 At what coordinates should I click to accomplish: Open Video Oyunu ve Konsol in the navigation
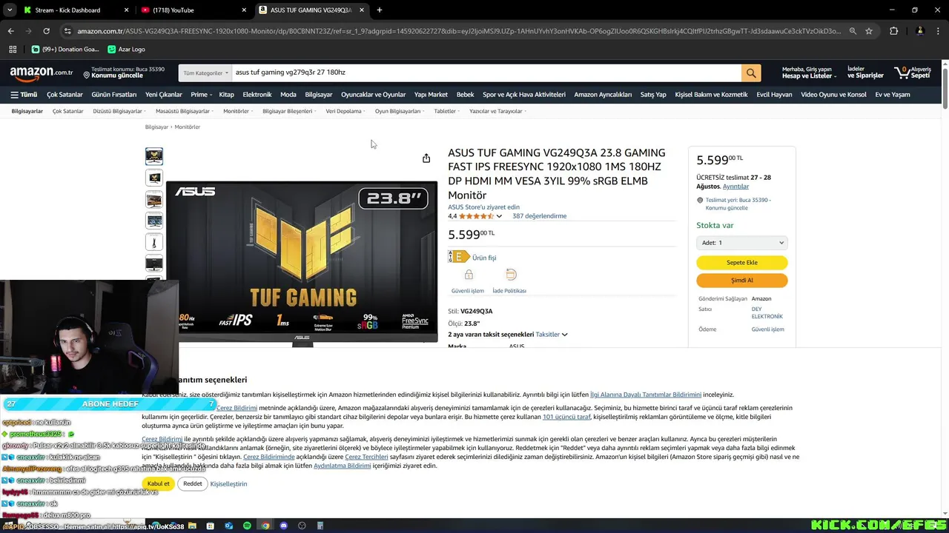coord(833,95)
